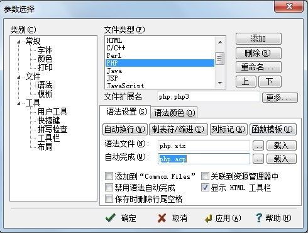The height and width of the screenshot is (233, 308).
Task: Open help with 帮助 button
Action: (x=273, y=218)
